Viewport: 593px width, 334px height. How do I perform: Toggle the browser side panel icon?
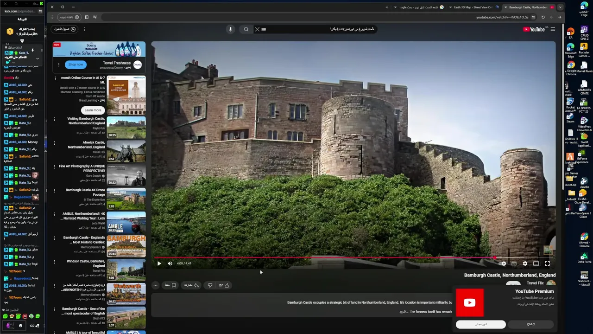coord(87,17)
